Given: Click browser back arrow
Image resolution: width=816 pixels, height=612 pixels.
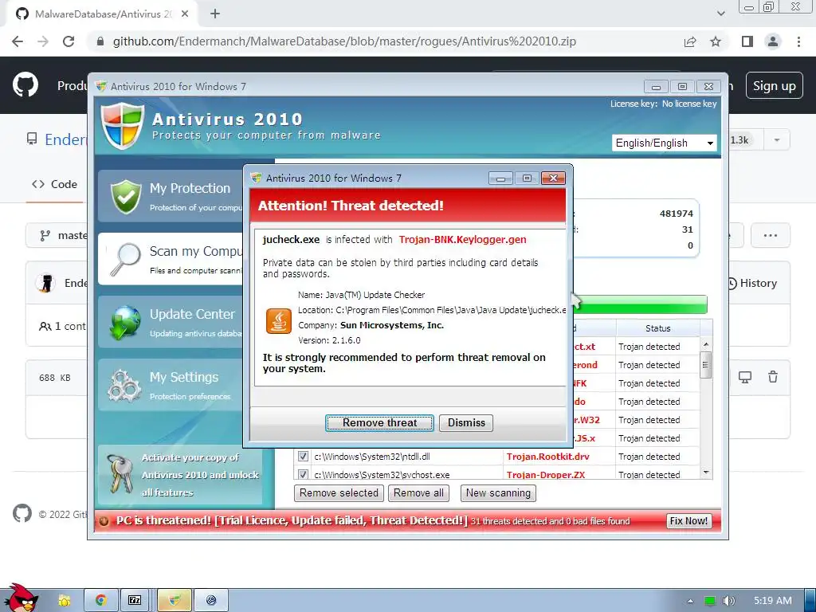Looking at the screenshot, I should (x=18, y=41).
